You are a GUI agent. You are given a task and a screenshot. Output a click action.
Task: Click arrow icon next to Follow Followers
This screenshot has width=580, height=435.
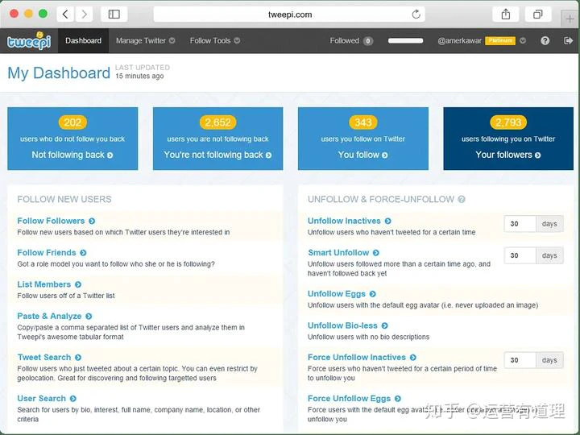92,222
